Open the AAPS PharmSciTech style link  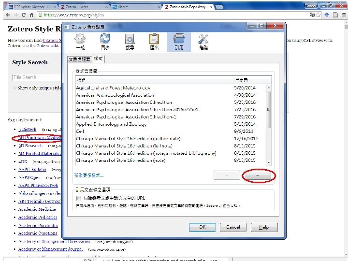click(38, 185)
